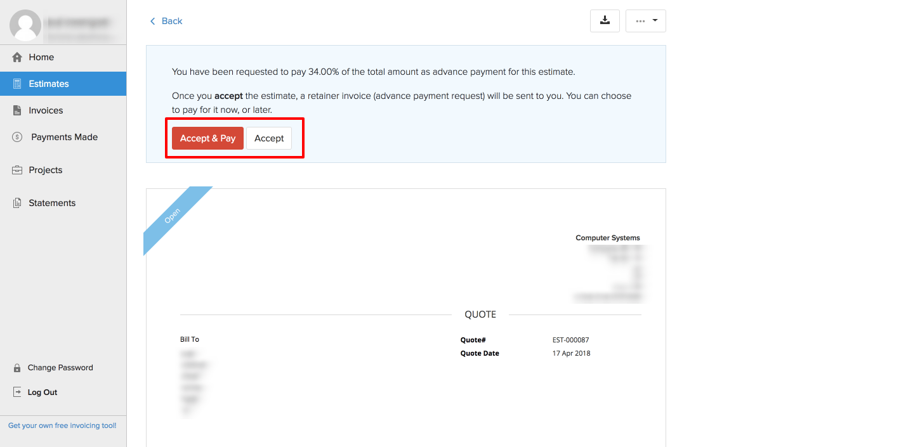
Task: Click the Log Out arrow icon
Action: [17, 392]
